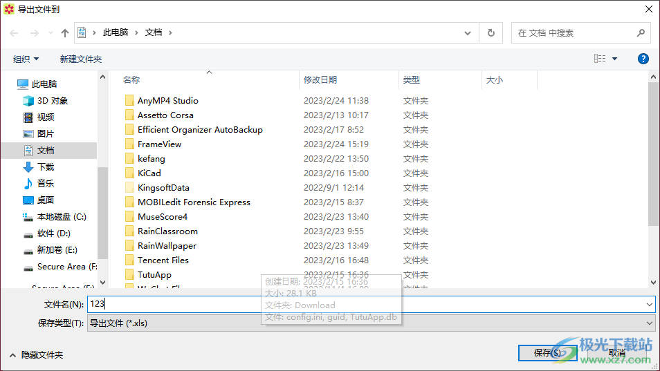The height and width of the screenshot is (371, 660).
Task: Select the MuseScore4 folder icon
Action: pos(129,217)
